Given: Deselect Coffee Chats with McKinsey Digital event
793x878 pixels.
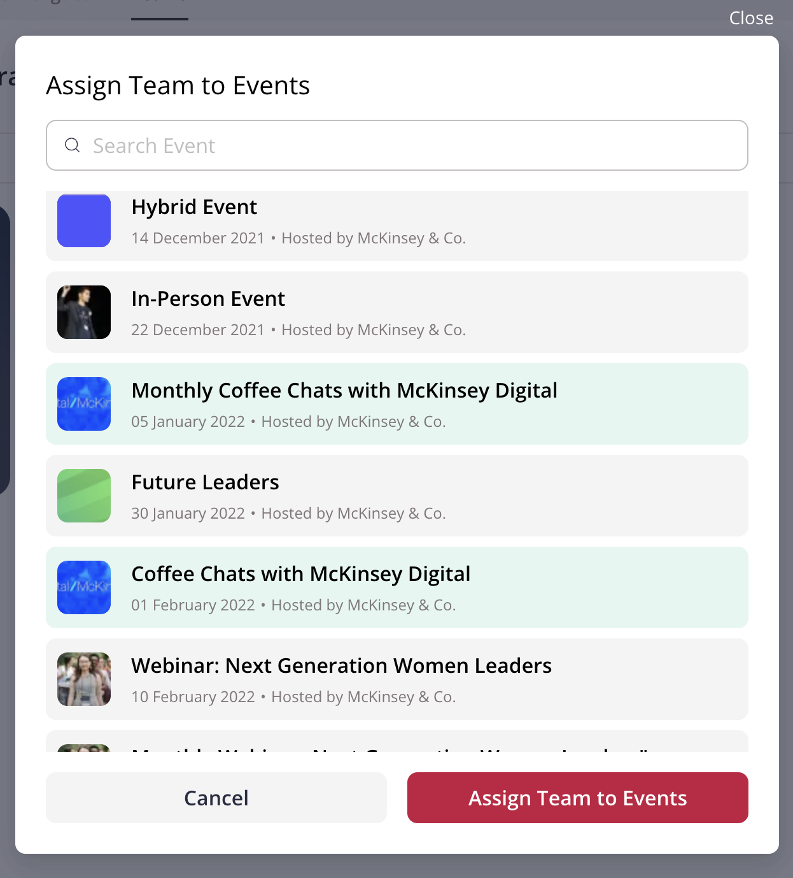Looking at the screenshot, I should pyautogui.click(x=397, y=587).
